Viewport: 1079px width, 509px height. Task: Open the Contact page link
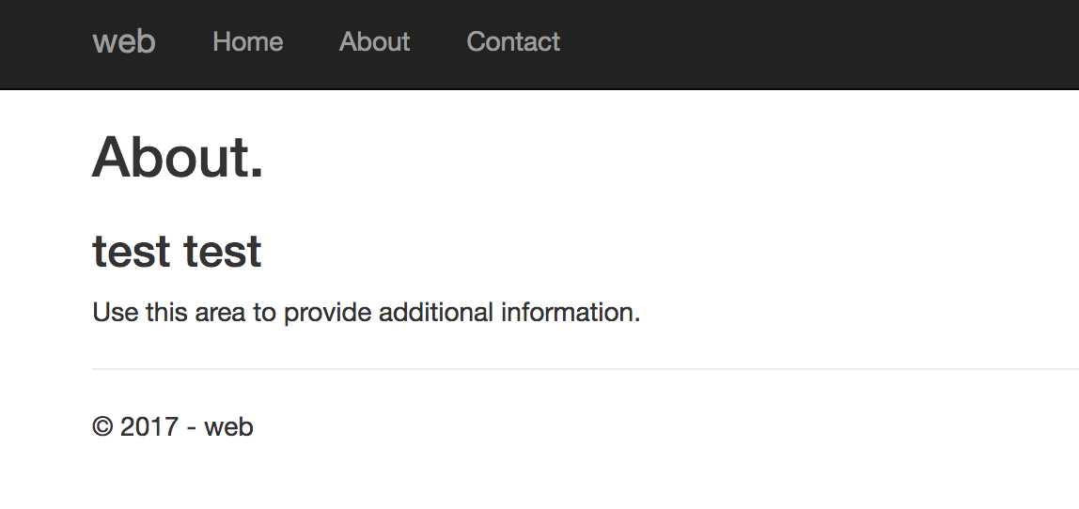[513, 42]
